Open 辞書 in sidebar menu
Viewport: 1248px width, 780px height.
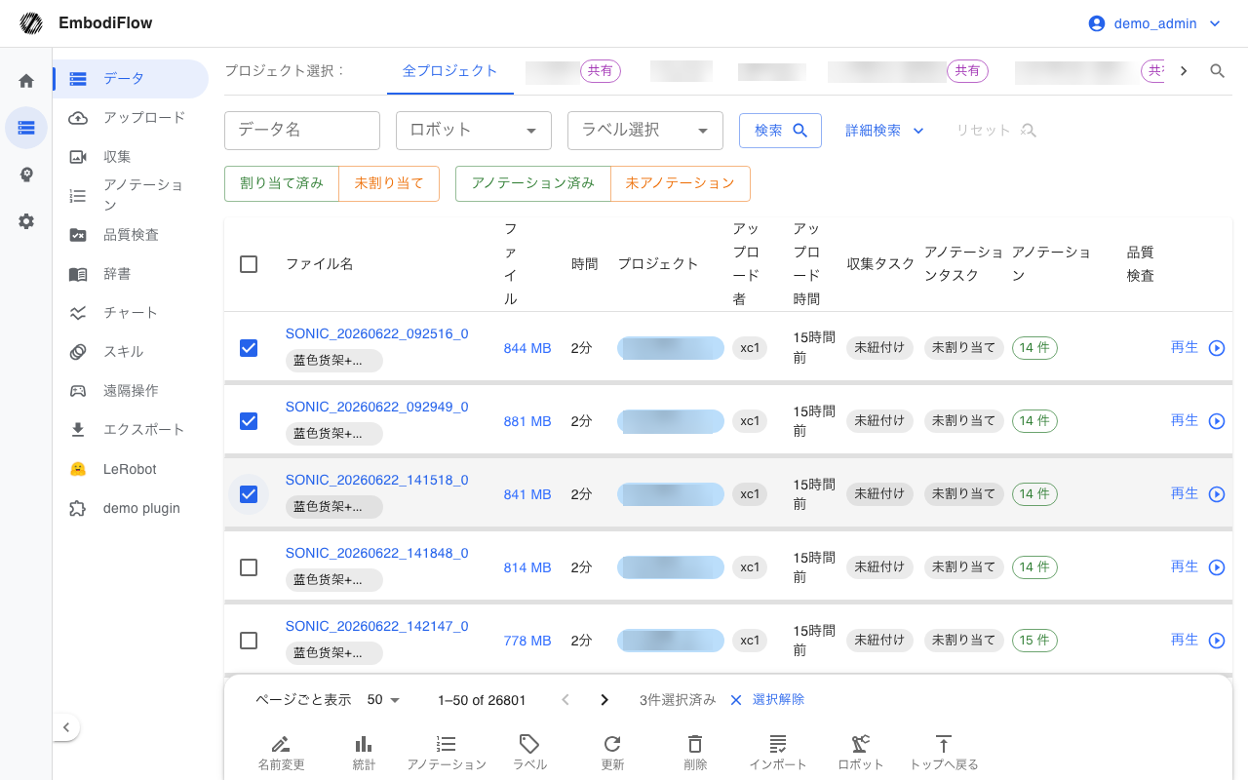point(131,274)
